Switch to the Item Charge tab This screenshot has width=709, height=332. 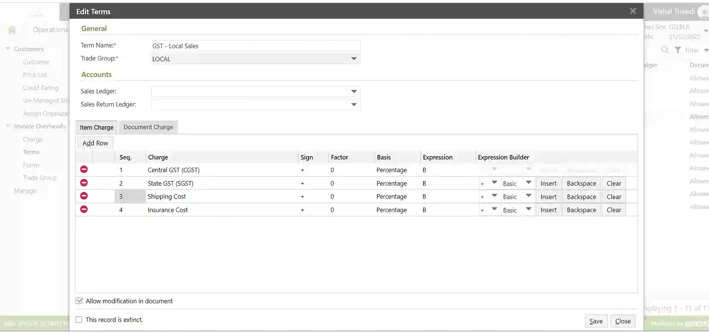(x=97, y=127)
